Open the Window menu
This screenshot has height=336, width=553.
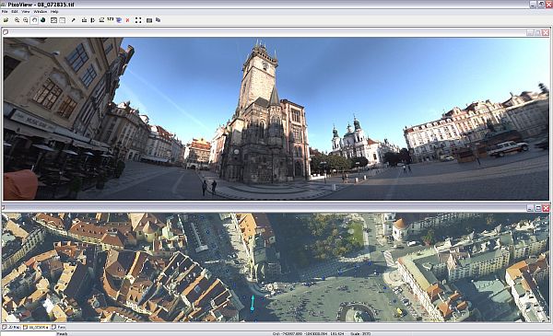coord(40,12)
